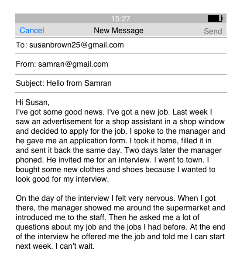
Task: Tap the To: susanbrown25@gmail.com field
Action: [x=121, y=45]
